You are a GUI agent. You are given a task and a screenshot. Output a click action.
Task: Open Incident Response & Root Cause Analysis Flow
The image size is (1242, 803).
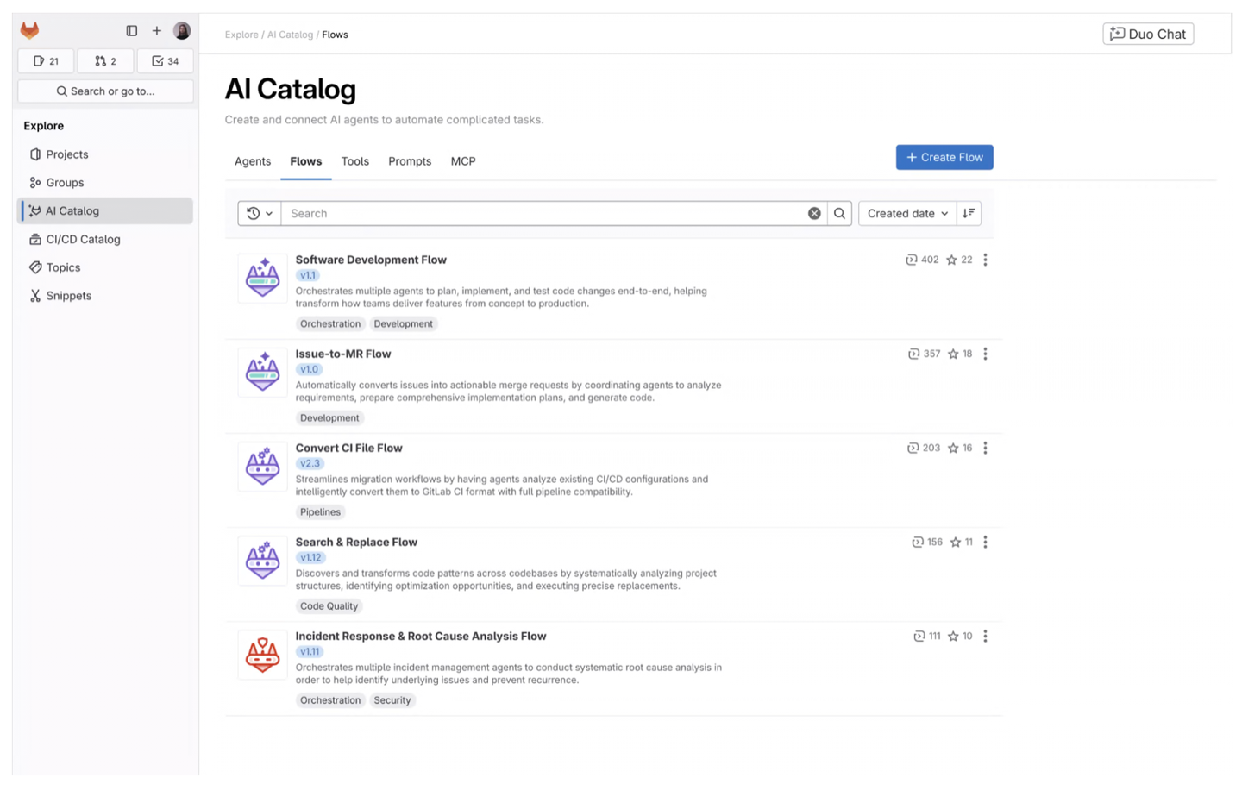coord(421,636)
